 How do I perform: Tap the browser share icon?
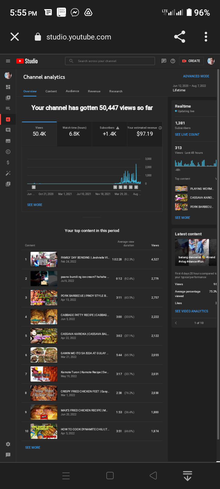click(180, 37)
